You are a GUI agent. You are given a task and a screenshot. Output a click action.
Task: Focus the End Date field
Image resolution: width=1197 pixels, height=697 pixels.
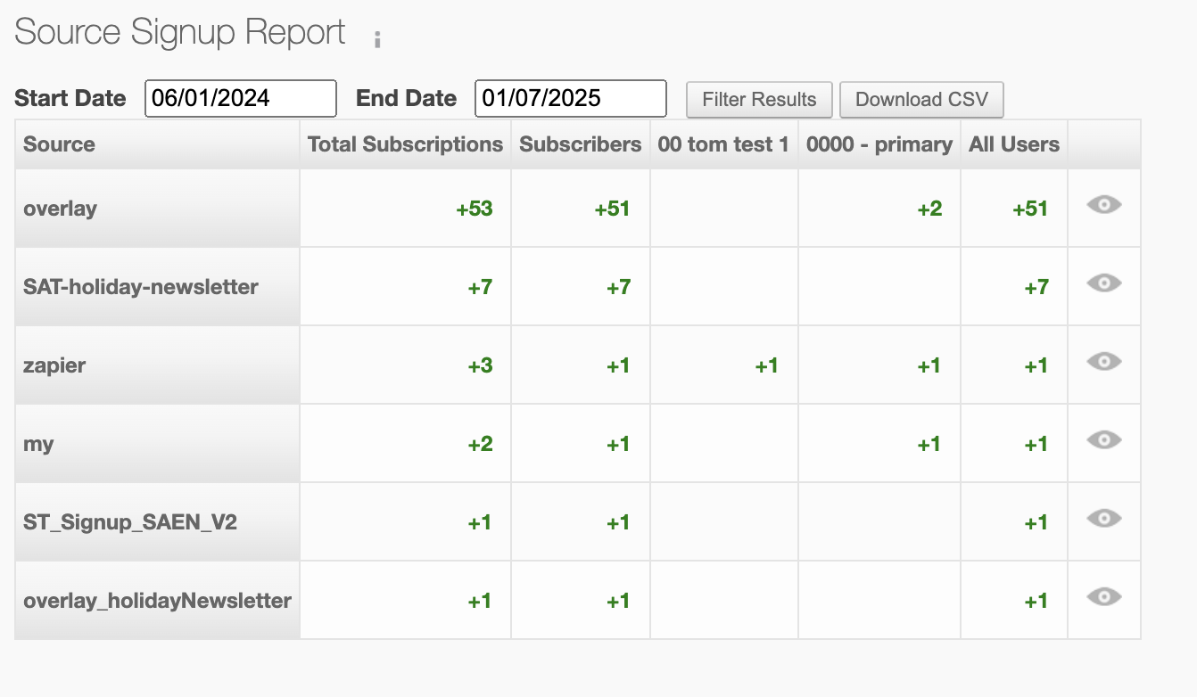click(570, 98)
